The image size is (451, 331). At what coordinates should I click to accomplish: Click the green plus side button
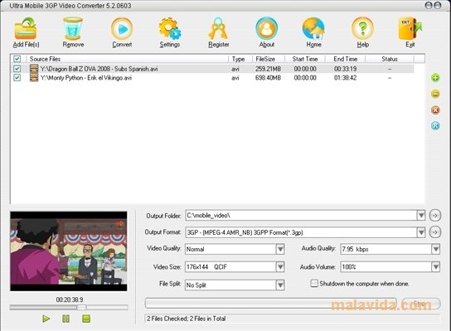coord(435,78)
